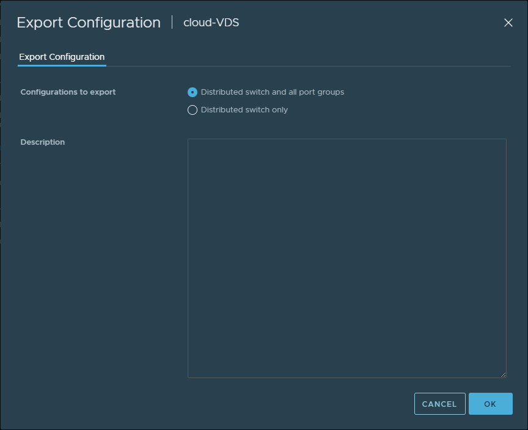
Task: Click the Description field label
Action: [x=43, y=142]
